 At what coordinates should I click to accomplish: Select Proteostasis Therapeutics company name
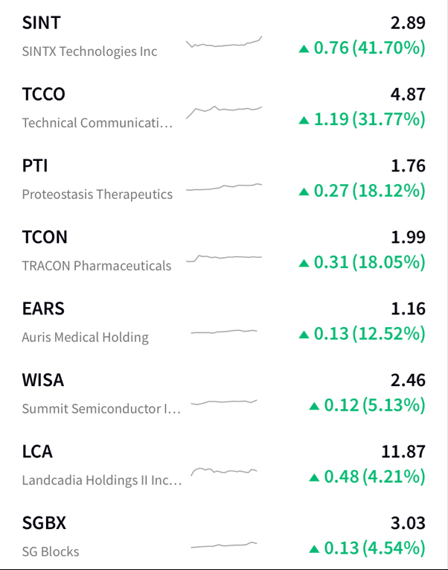(97, 194)
